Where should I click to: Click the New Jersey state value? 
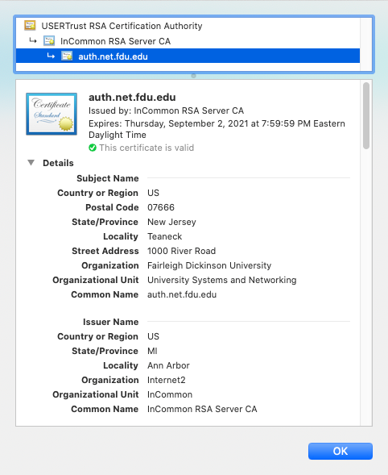[x=171, y=222]
